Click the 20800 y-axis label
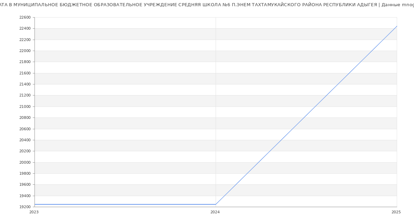The height and width of the screenshot is (224, 414). (x=24, y=118)
